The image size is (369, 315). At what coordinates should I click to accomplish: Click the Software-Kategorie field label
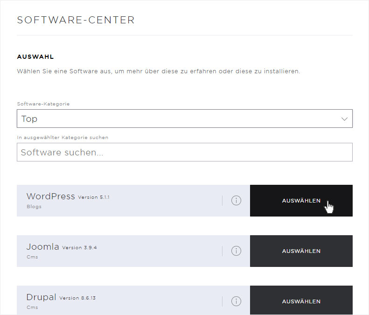click(43, 104)
